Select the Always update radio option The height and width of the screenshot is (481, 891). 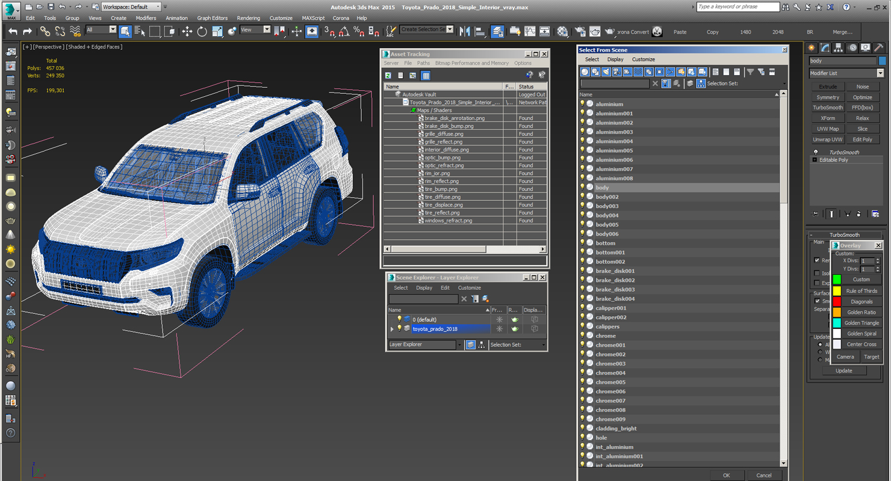click(820, 345)
